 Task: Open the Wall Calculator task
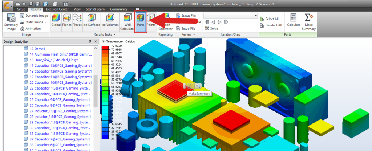127,23
